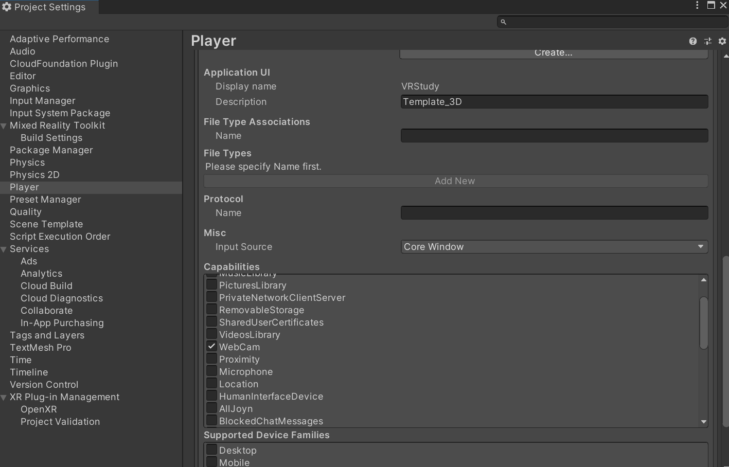Maximize the Project Settings window
729x467 pixels.
pyautogui.click(x=711, y=5)
